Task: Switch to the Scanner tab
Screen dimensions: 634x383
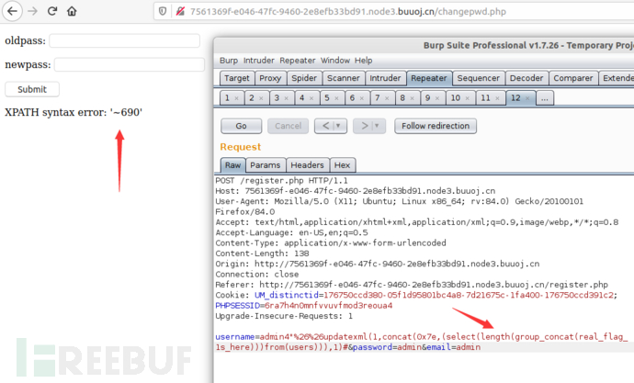Action: pyautogui.click(x=344, y=78)
